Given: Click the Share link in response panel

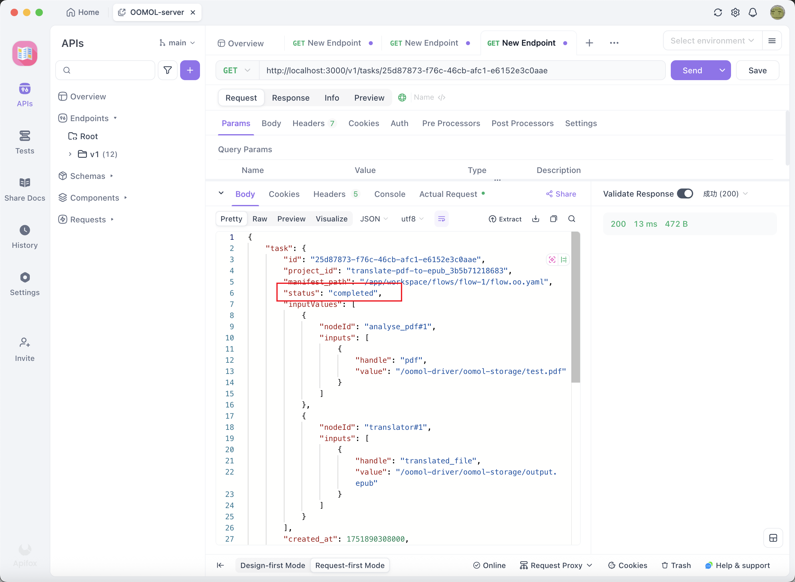Looking at the screenshot, I should [561, 194].
